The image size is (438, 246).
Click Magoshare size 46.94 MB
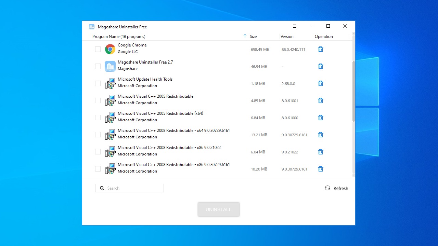(x=259, y=67)
